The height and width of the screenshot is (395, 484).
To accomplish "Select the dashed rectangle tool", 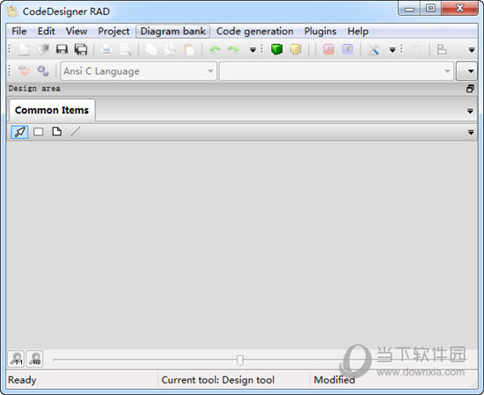I will point(38,132).
